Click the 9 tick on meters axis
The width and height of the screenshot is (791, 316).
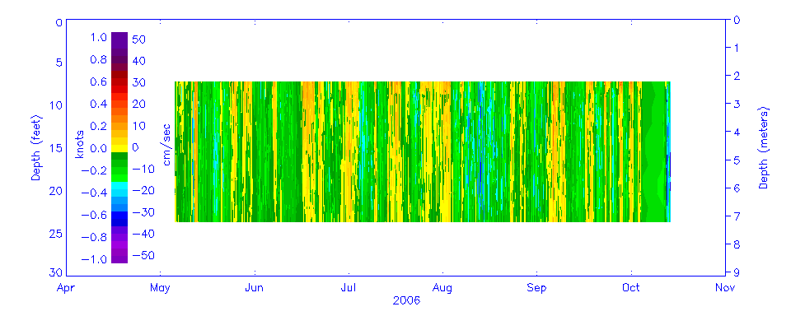click(737, 272)
